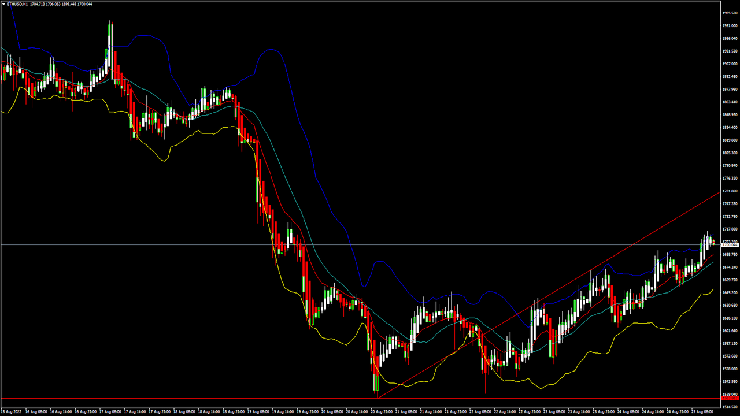This screenshot has width=740, height=416.
Task: Click the 1645.200 price scale label
Action: (x=730, y=292)
